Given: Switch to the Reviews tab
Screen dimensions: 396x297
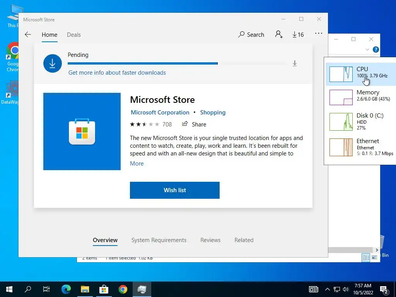Looking at the screenshot, I should point(210,240).
